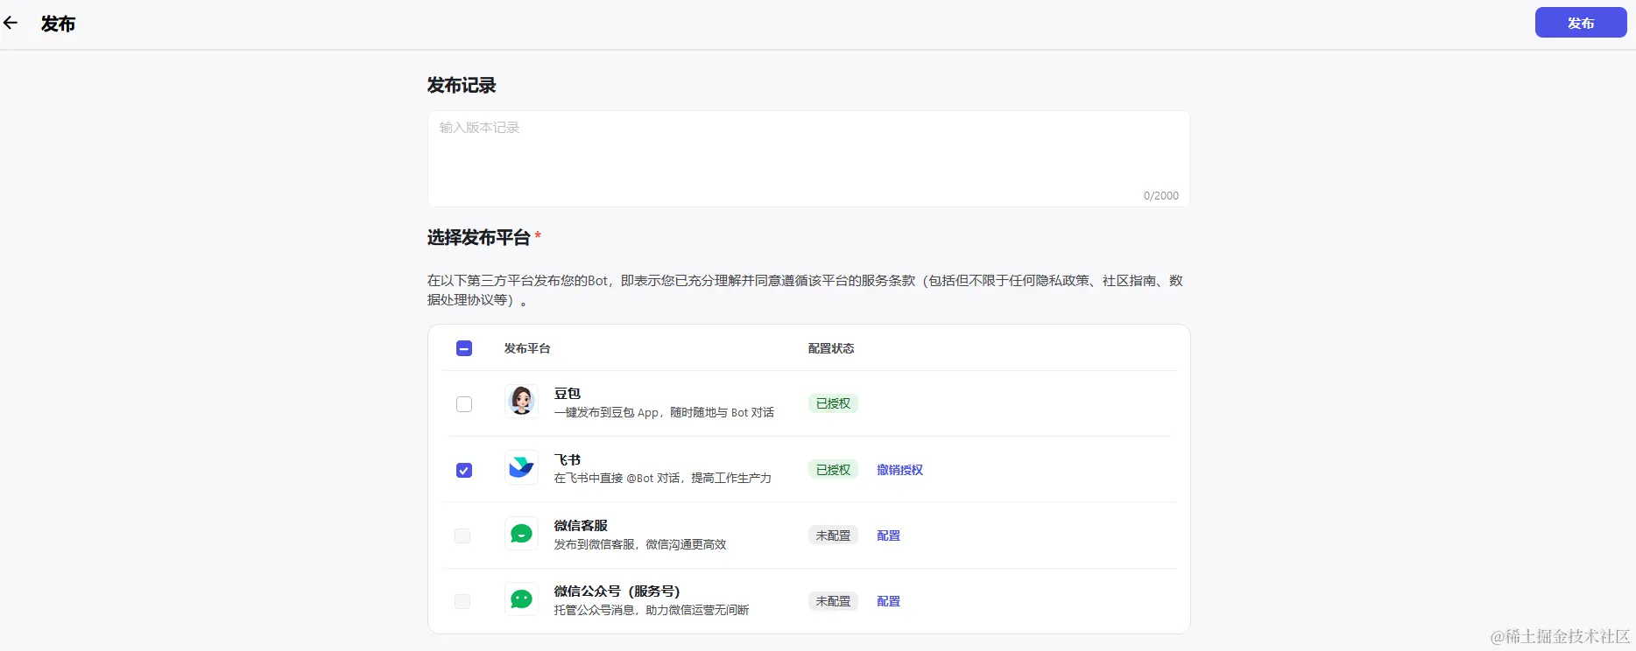Click the 0/2000 character counter
This screenshot has height=651, width=1636.
click(1161, 196)
